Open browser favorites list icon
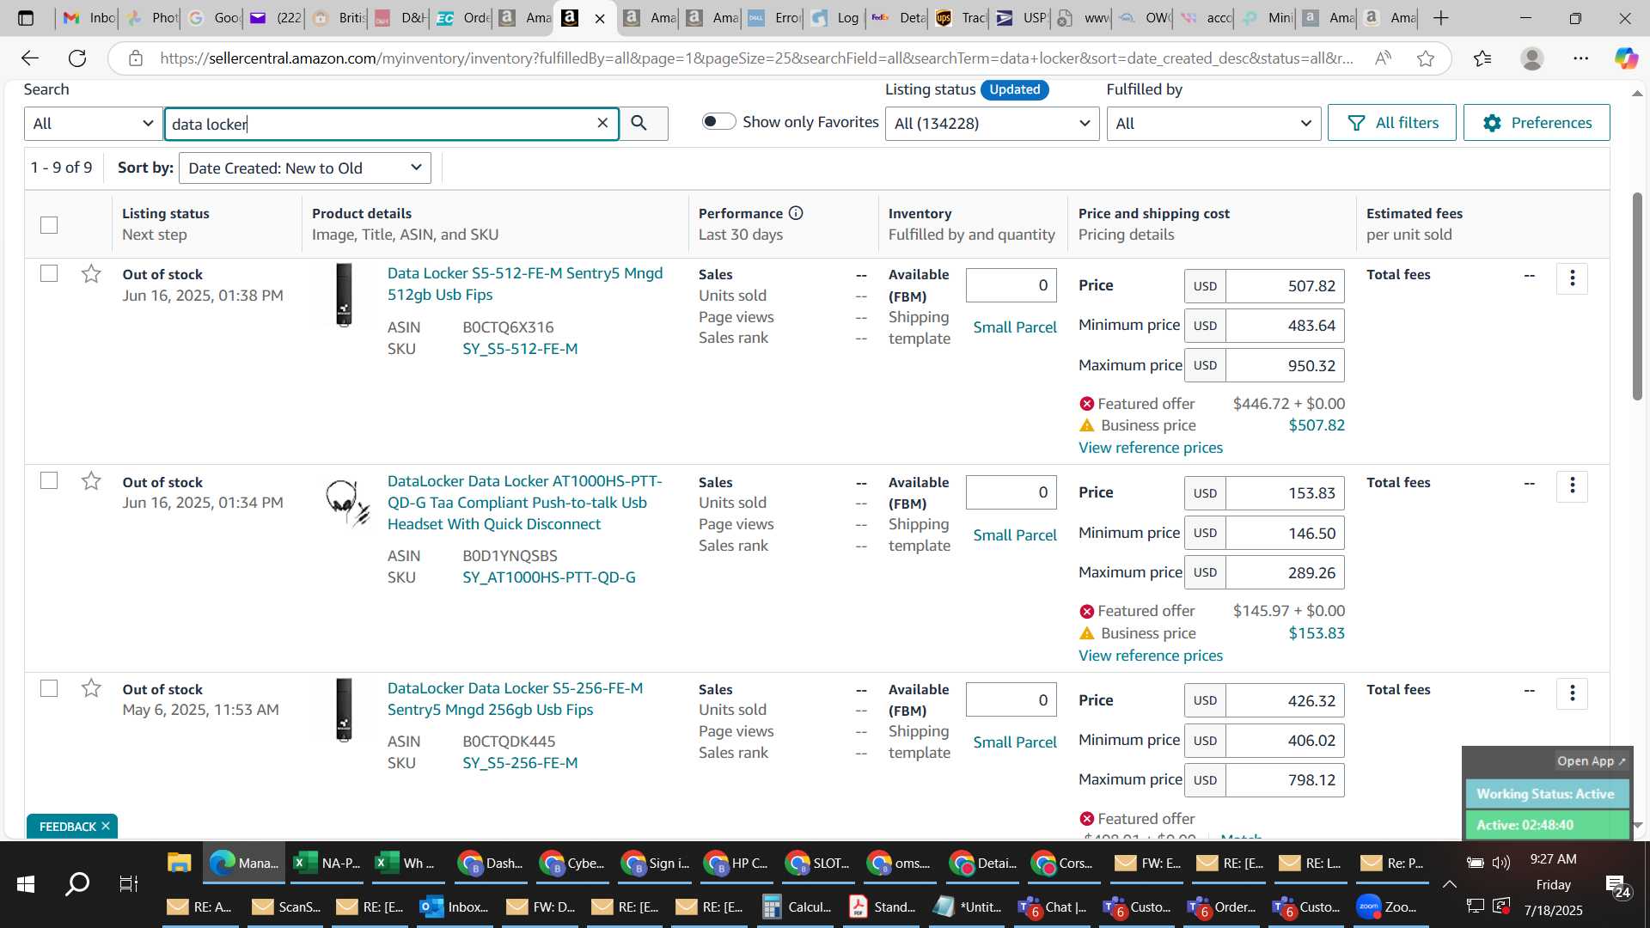Viewport: 1650px width, 928px height. (1482, 58)
